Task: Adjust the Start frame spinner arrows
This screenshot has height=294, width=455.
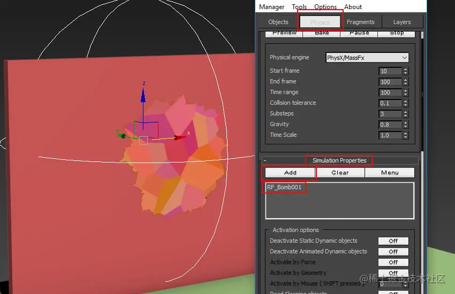Action: coord(406,71)
